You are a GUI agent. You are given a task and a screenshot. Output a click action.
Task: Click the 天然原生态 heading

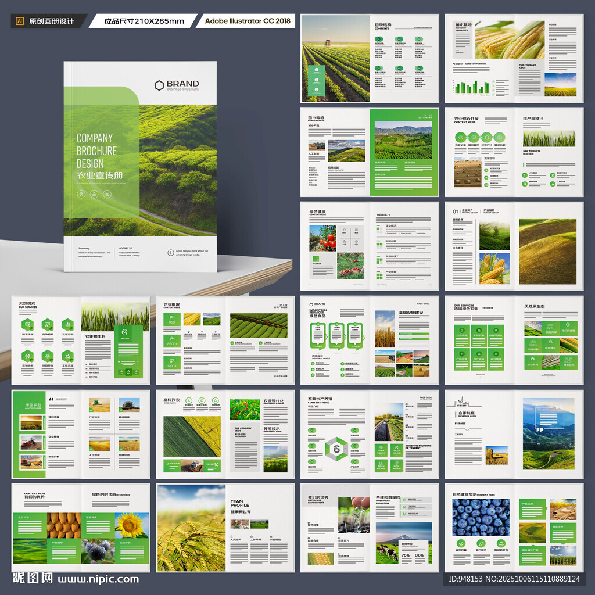pyautogui.click(x=535, y=306)
